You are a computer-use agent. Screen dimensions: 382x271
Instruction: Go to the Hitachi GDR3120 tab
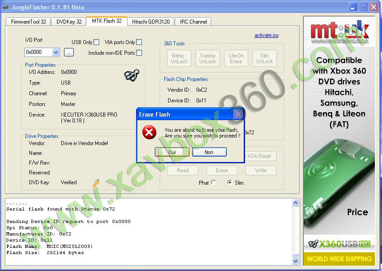tap(151, 22)
